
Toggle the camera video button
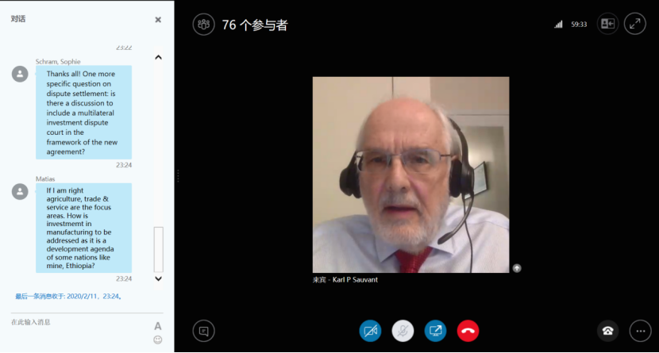pos(370,331)
